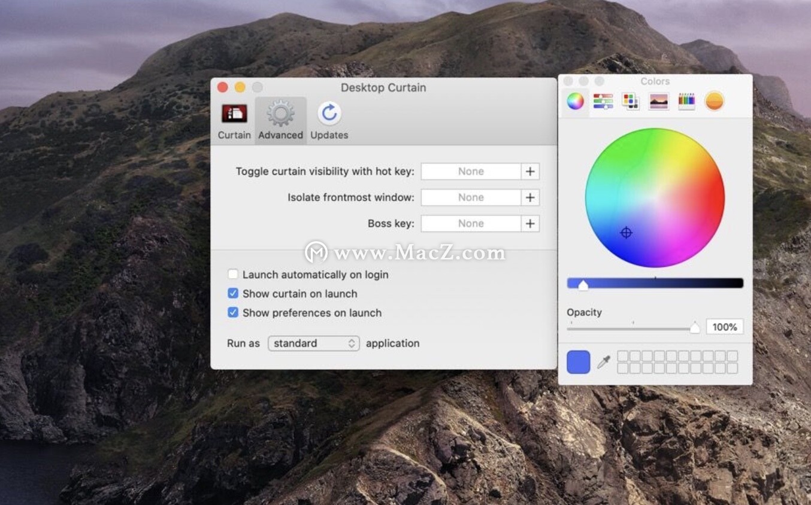Viewport: 811px width, 505px height.
Task: Switch to pencils color mode
Action: (686, 101)
